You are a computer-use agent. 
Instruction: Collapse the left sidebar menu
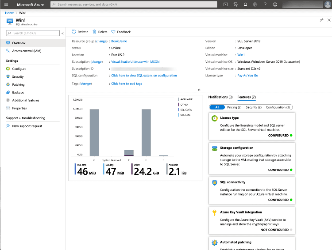coord(62,33)
